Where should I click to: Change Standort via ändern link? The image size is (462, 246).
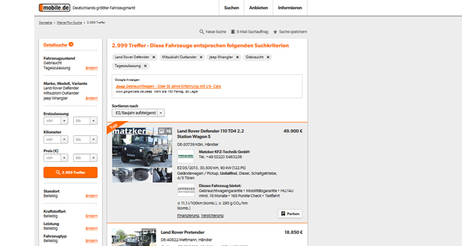coord(91,196)
